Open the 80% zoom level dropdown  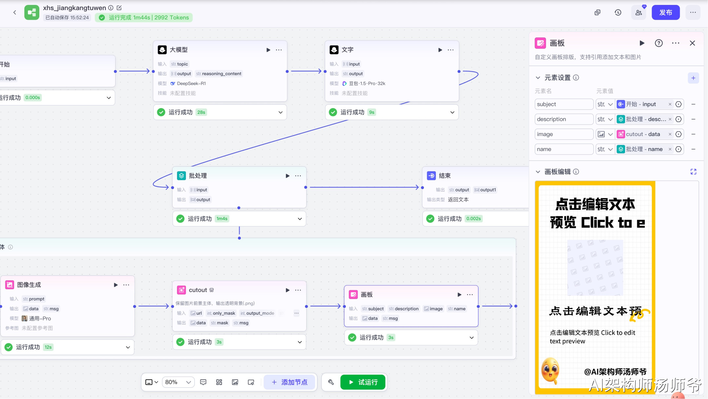(x=178, y=382)
